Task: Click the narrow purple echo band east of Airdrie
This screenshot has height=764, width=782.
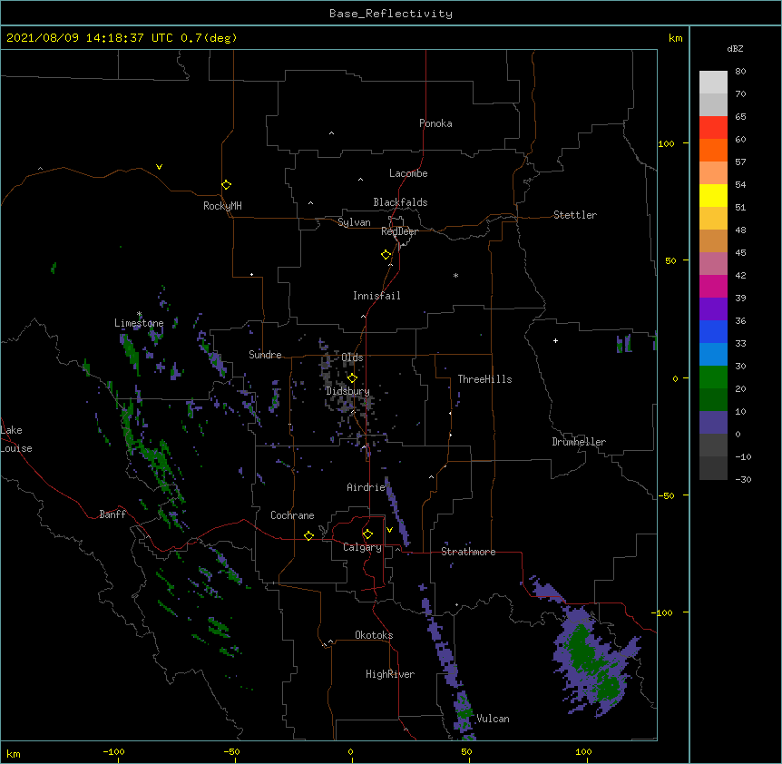Action: [x=397, y=511]
